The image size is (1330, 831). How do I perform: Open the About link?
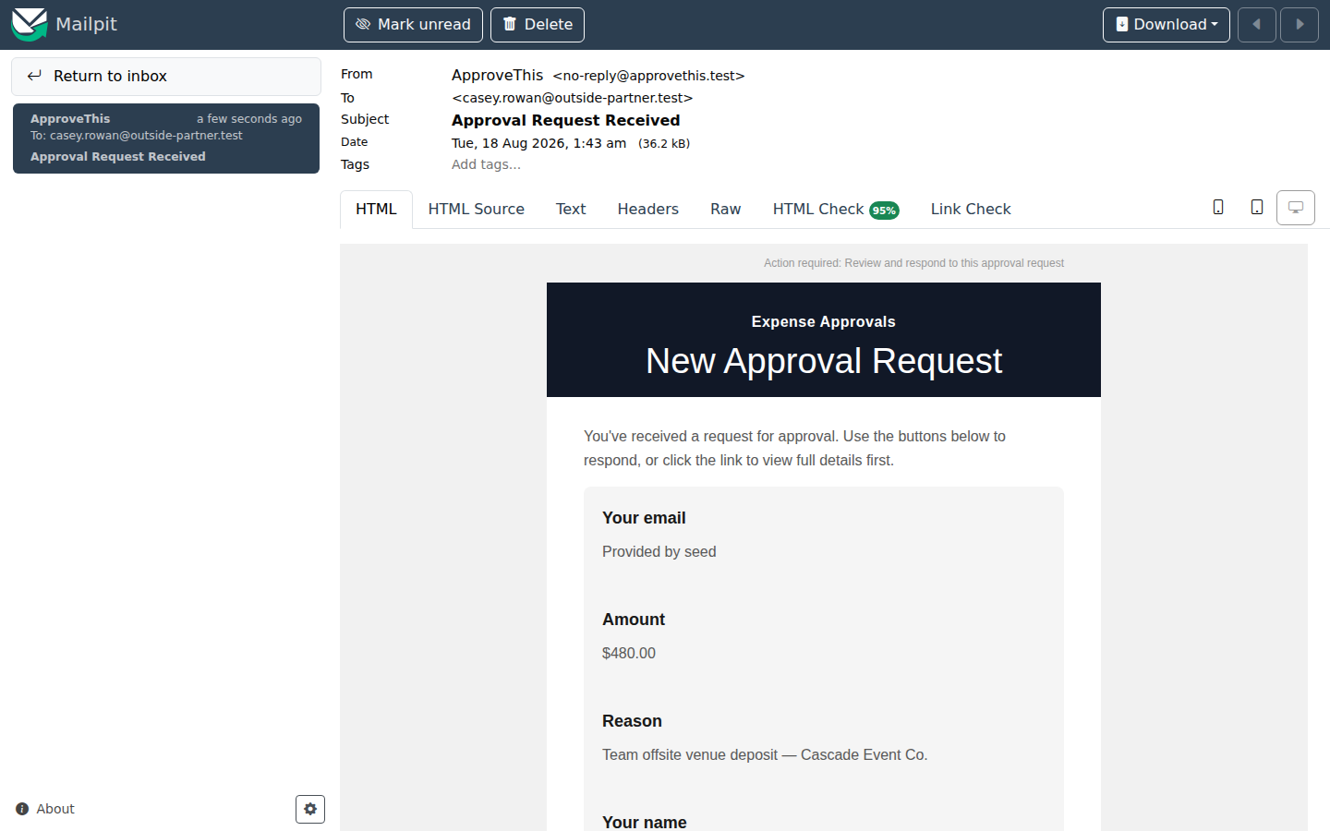coord(45,809)
